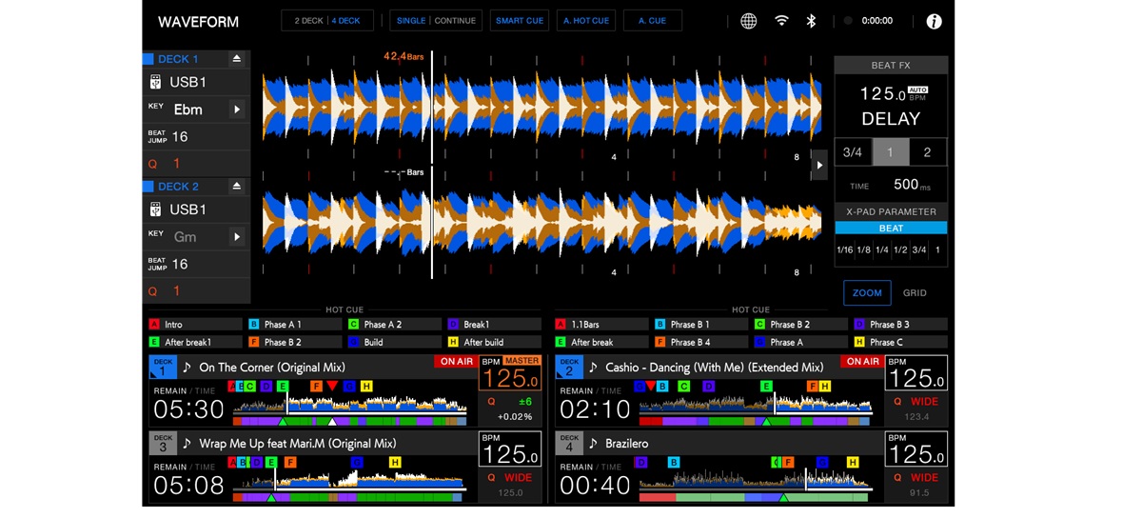Toggle the A. Hot Cue button

586,21
